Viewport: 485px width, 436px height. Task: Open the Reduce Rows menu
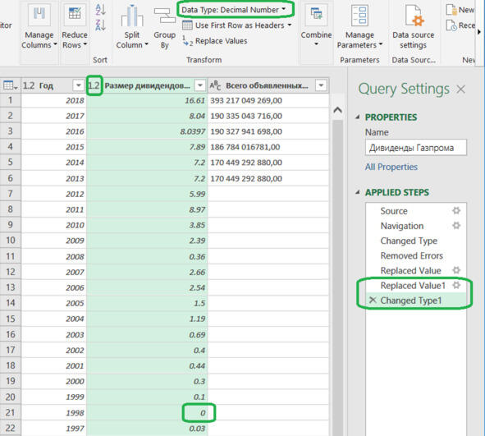coord(75,26)
